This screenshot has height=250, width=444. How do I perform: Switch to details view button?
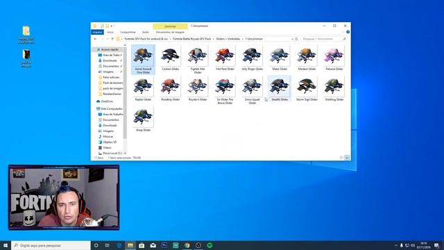point(341,158)
